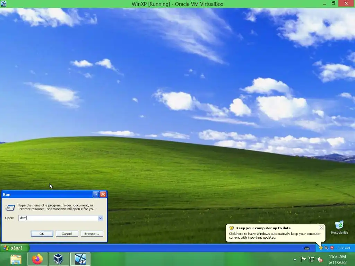
Task: Open Action Center flag icon
Action: (x=303, y=259)
